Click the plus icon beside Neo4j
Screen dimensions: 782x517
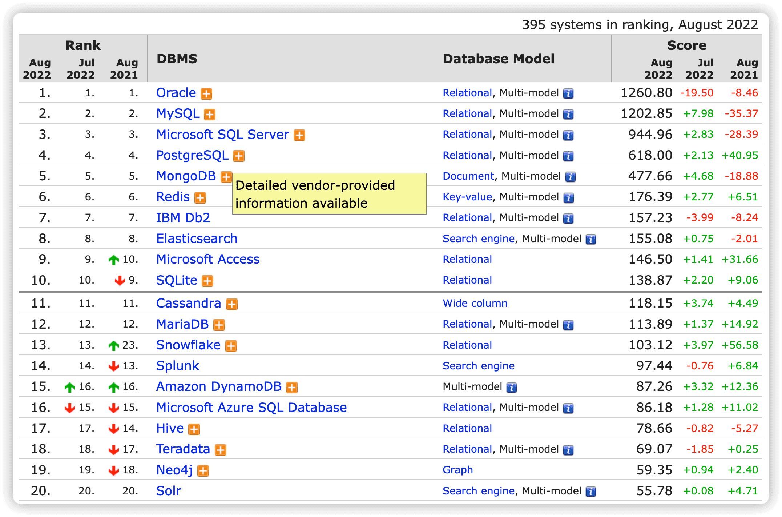click(x=203, y=471)
